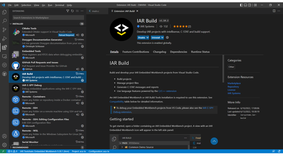Open the Search view in activity bar
Screen dimensions: 283x157
4,21
